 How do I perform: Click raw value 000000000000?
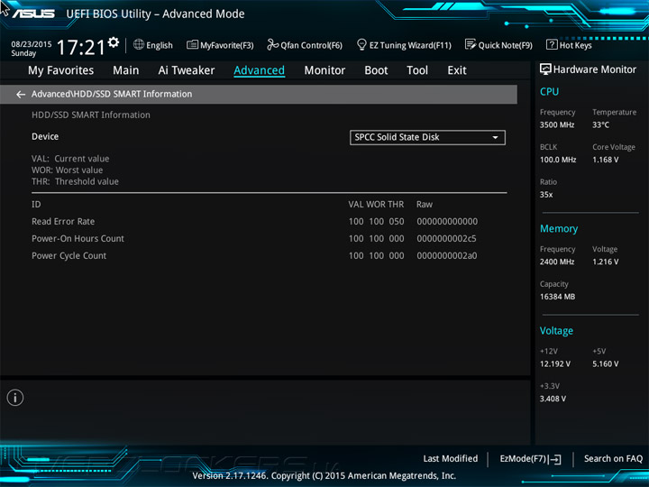point(447,222)
